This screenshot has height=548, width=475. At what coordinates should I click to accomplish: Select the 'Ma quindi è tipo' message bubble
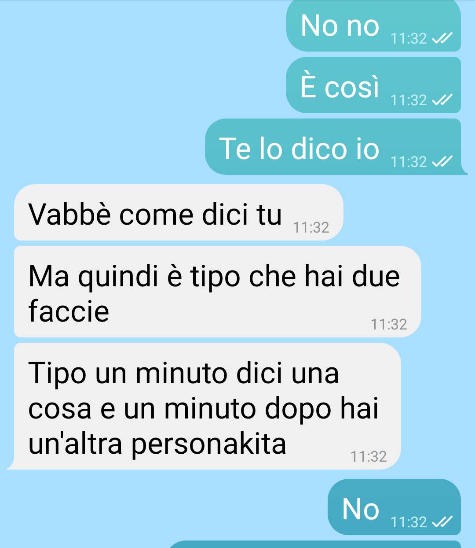(x=218, y=292)
